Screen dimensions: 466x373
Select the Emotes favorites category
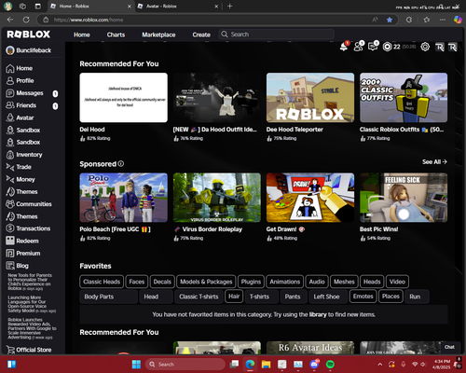click(x=363, y=297)
